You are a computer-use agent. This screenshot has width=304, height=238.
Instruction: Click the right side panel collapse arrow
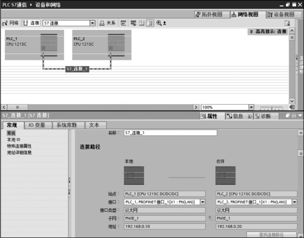click(296, 59)
